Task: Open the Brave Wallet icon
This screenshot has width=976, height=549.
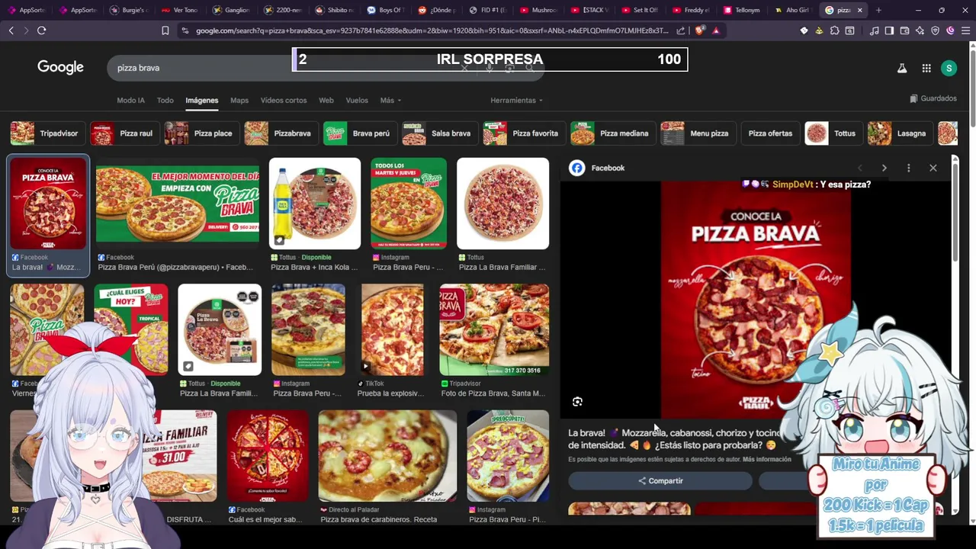Action: click(904, 30)
